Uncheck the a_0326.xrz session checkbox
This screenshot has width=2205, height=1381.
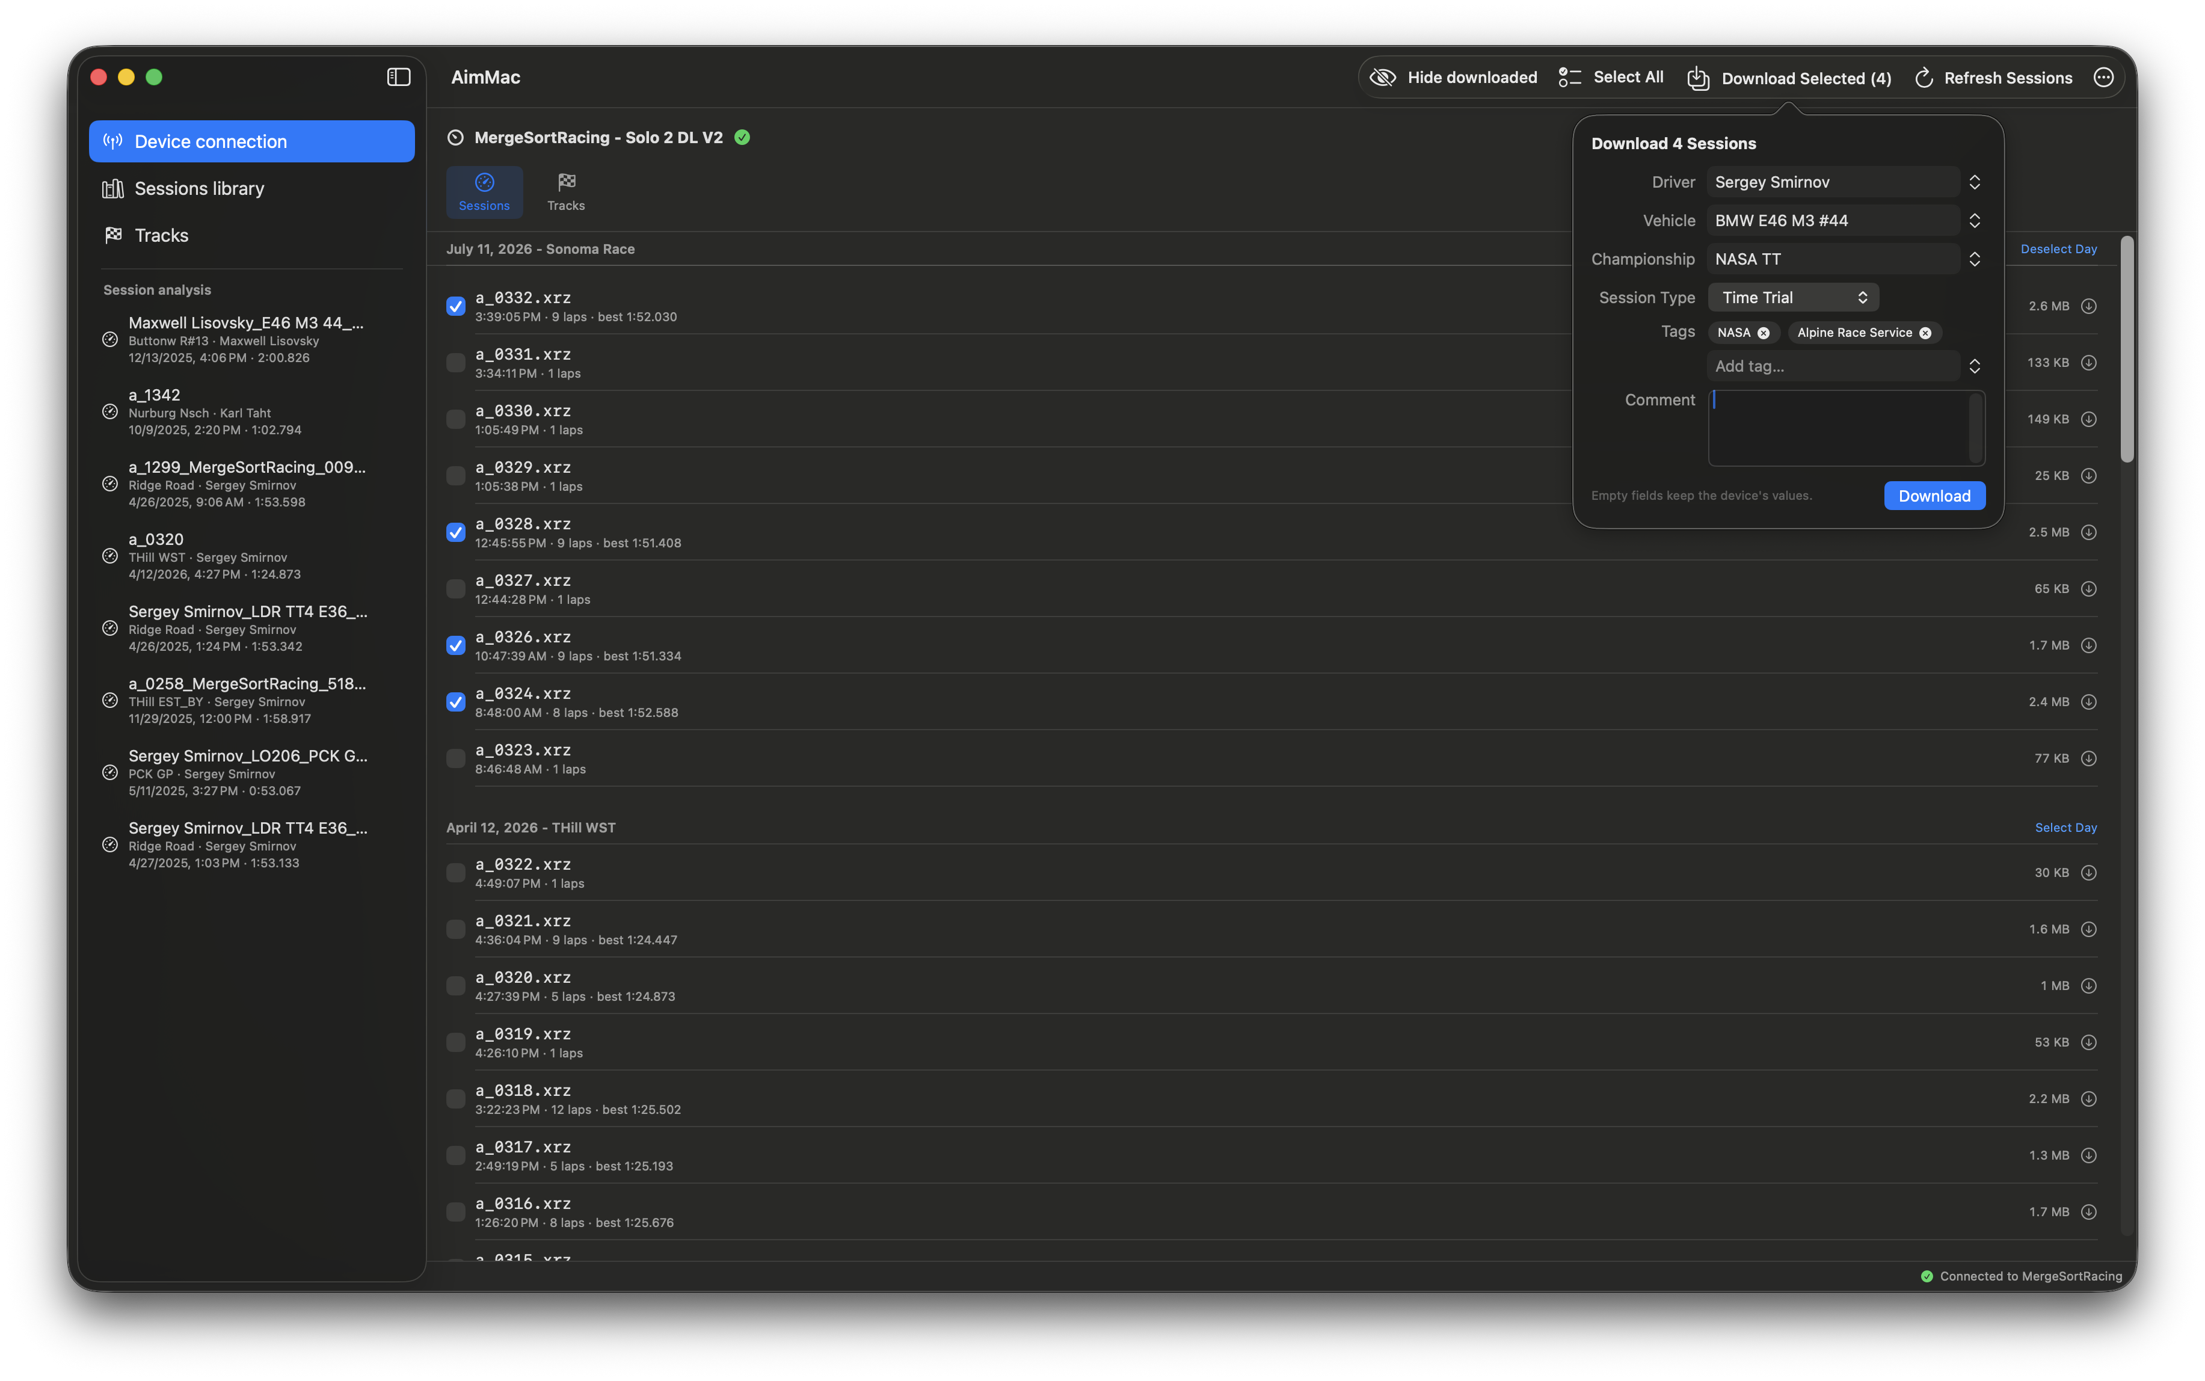[x=456, y=646]
